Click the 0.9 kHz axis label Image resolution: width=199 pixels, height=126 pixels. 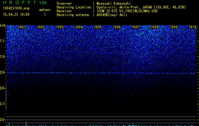point(3,72)
